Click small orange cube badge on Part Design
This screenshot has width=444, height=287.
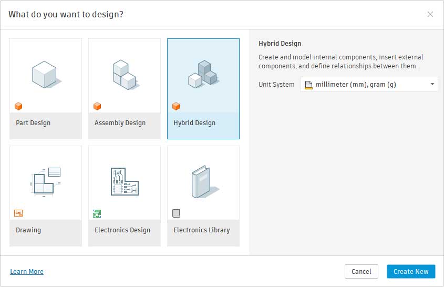18,106
